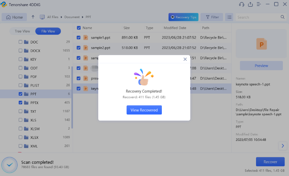The image size is (289, 176).
Task: Switch to Tree View tab
Action: click(22, 31)
